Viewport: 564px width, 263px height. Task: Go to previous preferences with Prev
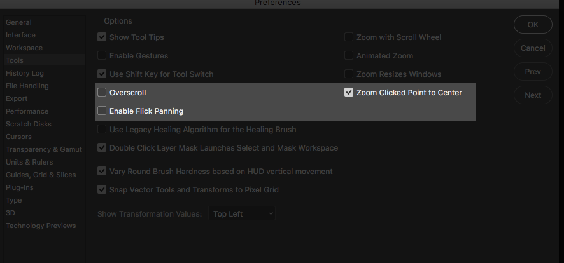click(533, 72)
